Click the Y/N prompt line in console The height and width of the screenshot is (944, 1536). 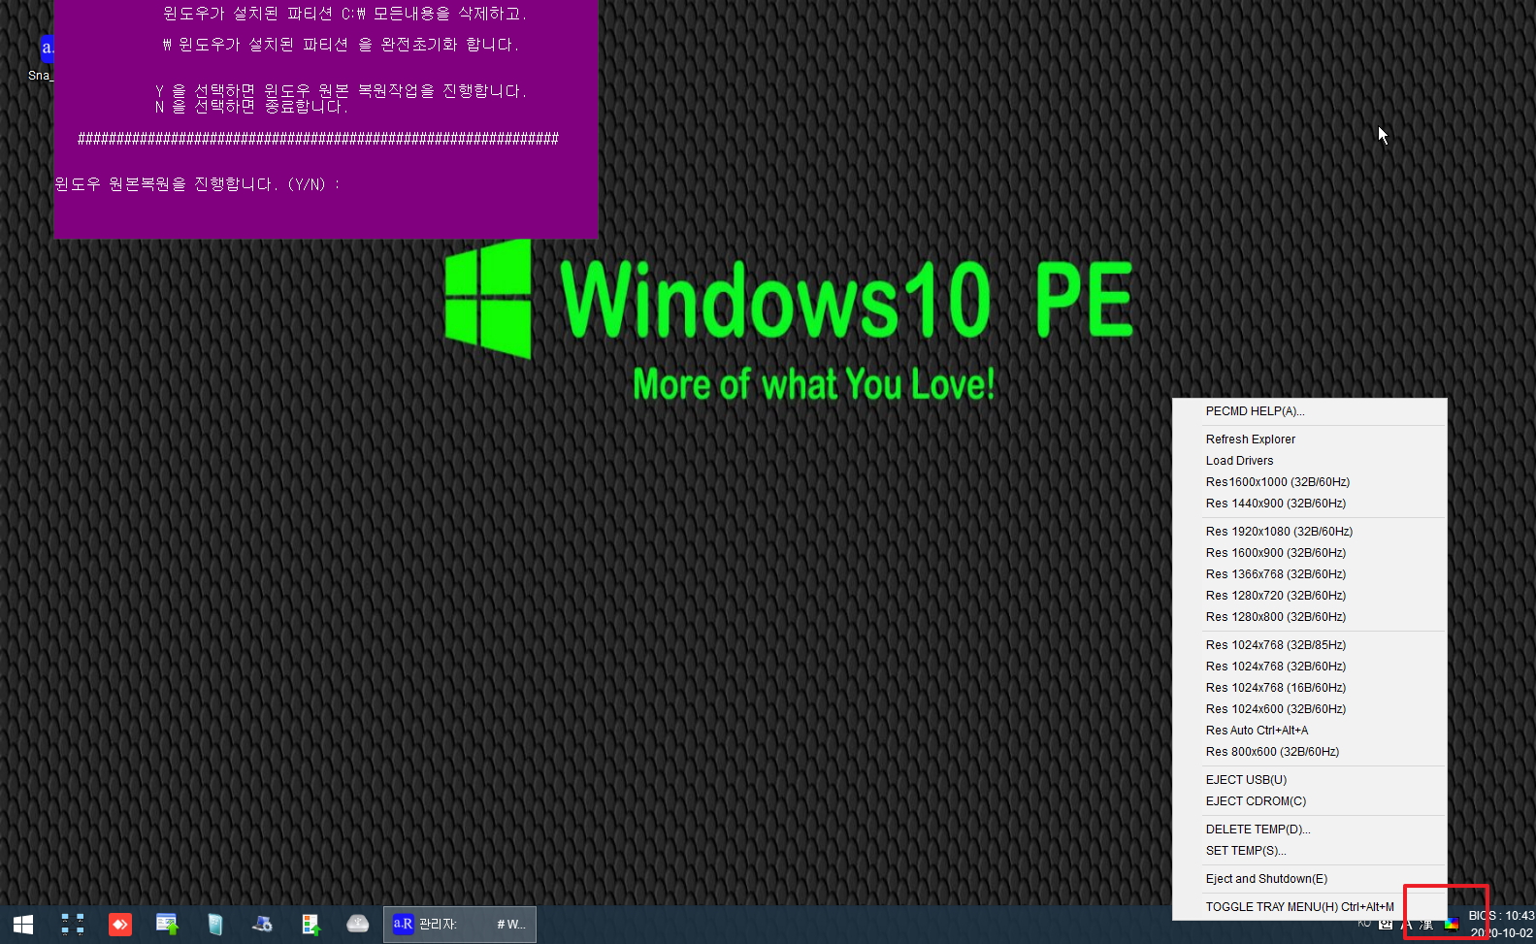198,184
